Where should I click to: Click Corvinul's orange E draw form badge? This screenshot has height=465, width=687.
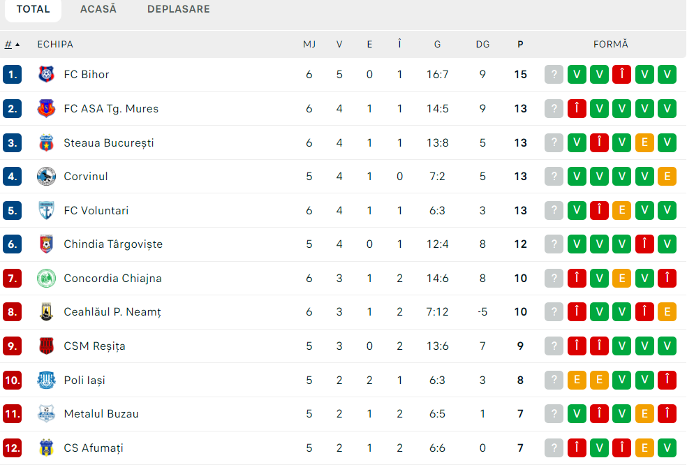(x=667, y=177)
